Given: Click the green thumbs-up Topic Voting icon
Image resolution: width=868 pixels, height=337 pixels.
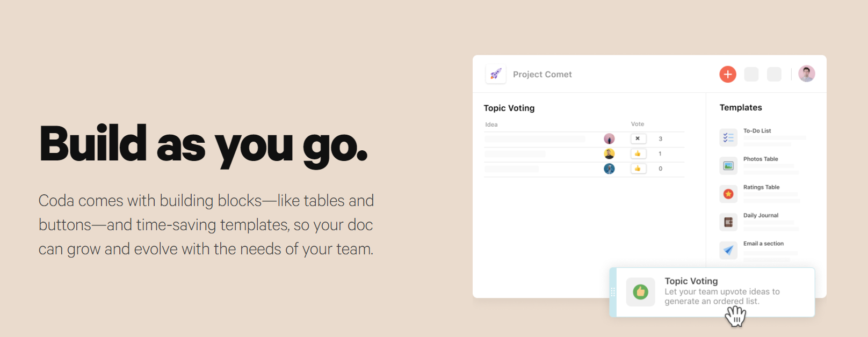Looking at the screenshot, I should [x=640, y=292].
